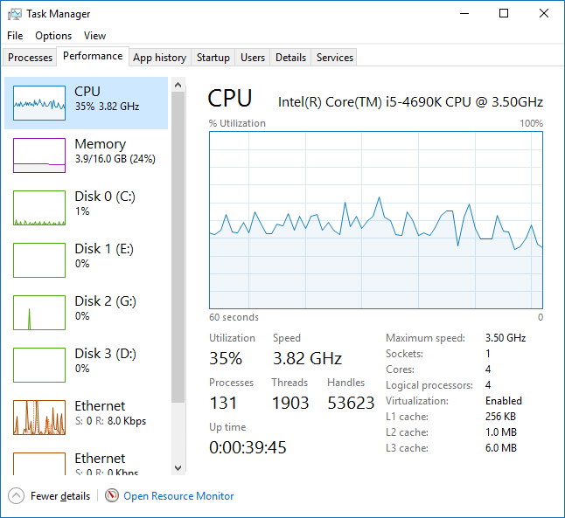The image size is (565, 518).
Task: Open the File menu
Action: pos(15,36)
